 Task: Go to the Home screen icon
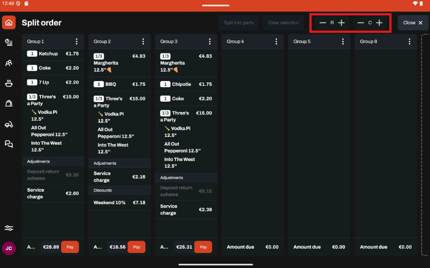pos(9,22)
